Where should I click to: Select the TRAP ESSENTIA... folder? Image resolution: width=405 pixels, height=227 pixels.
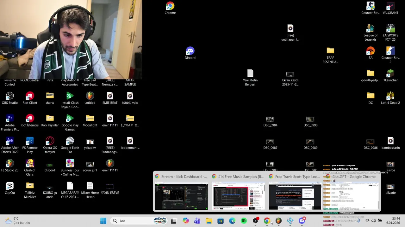(330, 55)
